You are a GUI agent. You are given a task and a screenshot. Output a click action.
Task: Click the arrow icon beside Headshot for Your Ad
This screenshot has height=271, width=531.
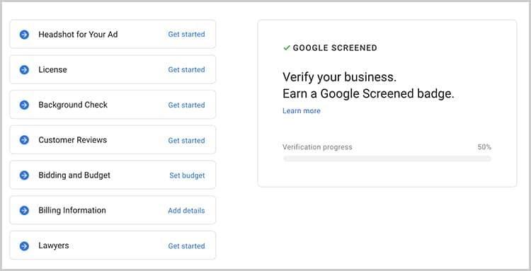pos(24,35)
